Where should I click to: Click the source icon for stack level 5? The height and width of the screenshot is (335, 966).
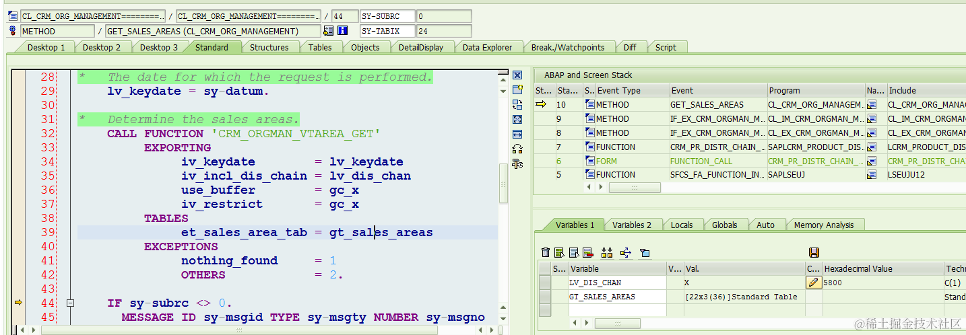point(590,175)
